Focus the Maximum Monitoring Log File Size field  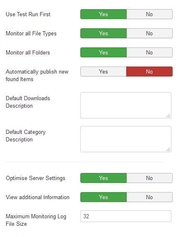(x=126, y=216)
